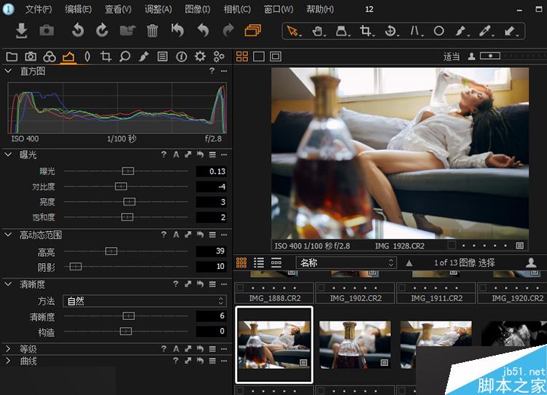Open the lens magnifier tool tab
This screenshot has height=395, width=547.
[125, 57]
